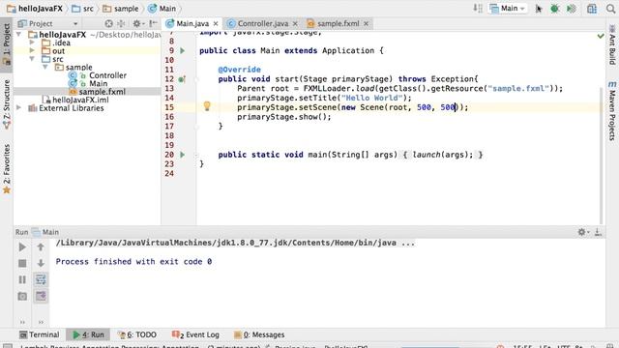Click Collapse All in Project panel
The height and width of the screenshot is (348, 619).
click(x=121, y=23)
